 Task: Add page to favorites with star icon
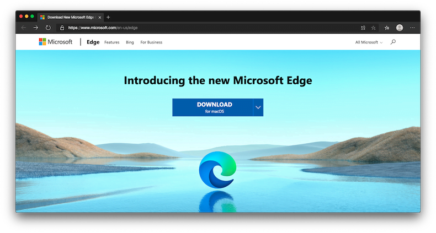[x=374, y=28]
